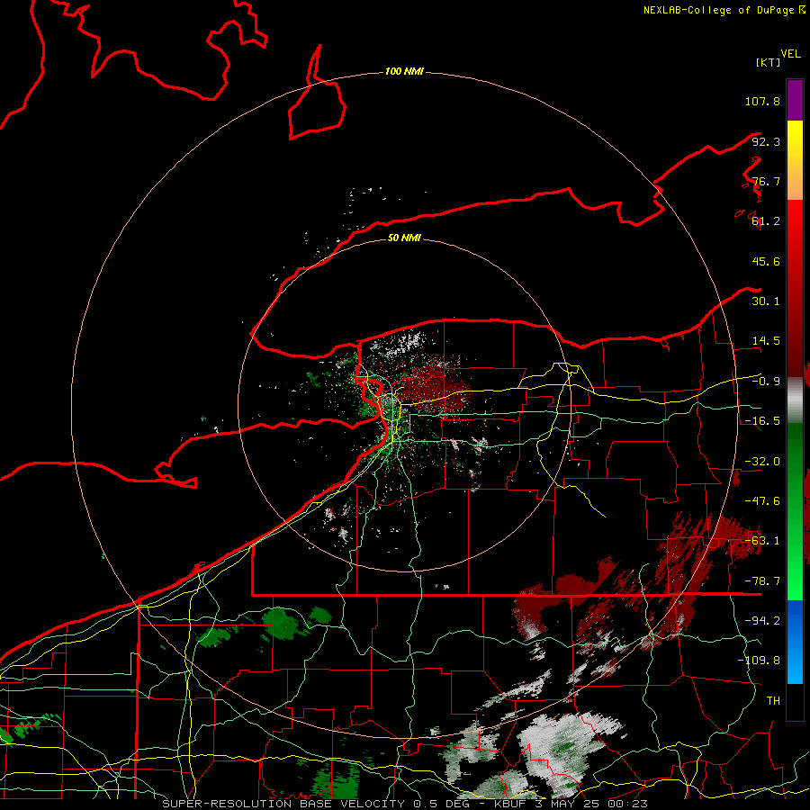
Task: Click the TH threshold label in legend
Action: (773, 701)
